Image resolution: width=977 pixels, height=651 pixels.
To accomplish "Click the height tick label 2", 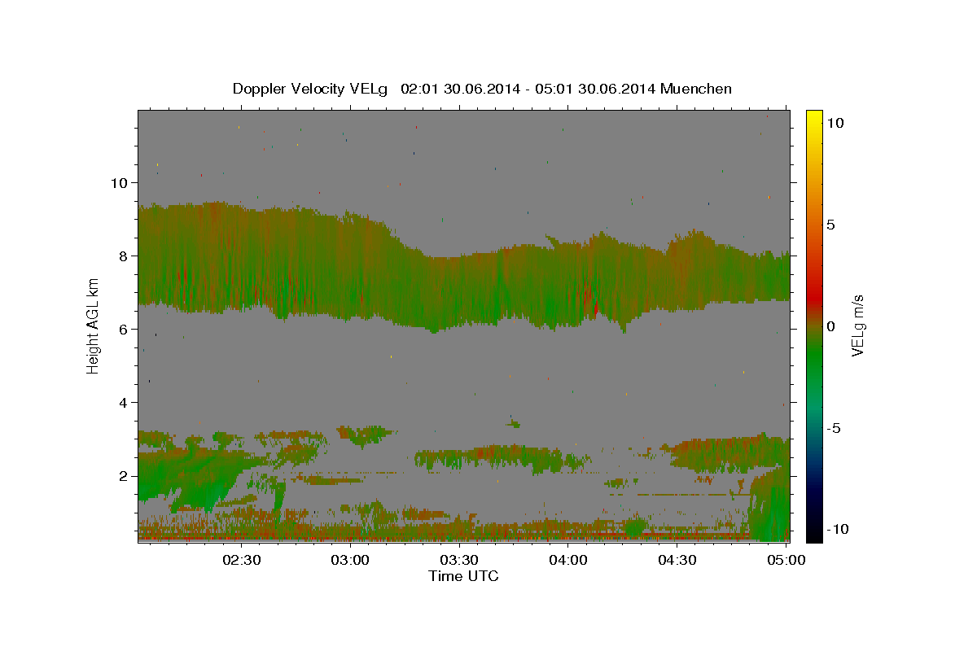I will coord(122,475).
